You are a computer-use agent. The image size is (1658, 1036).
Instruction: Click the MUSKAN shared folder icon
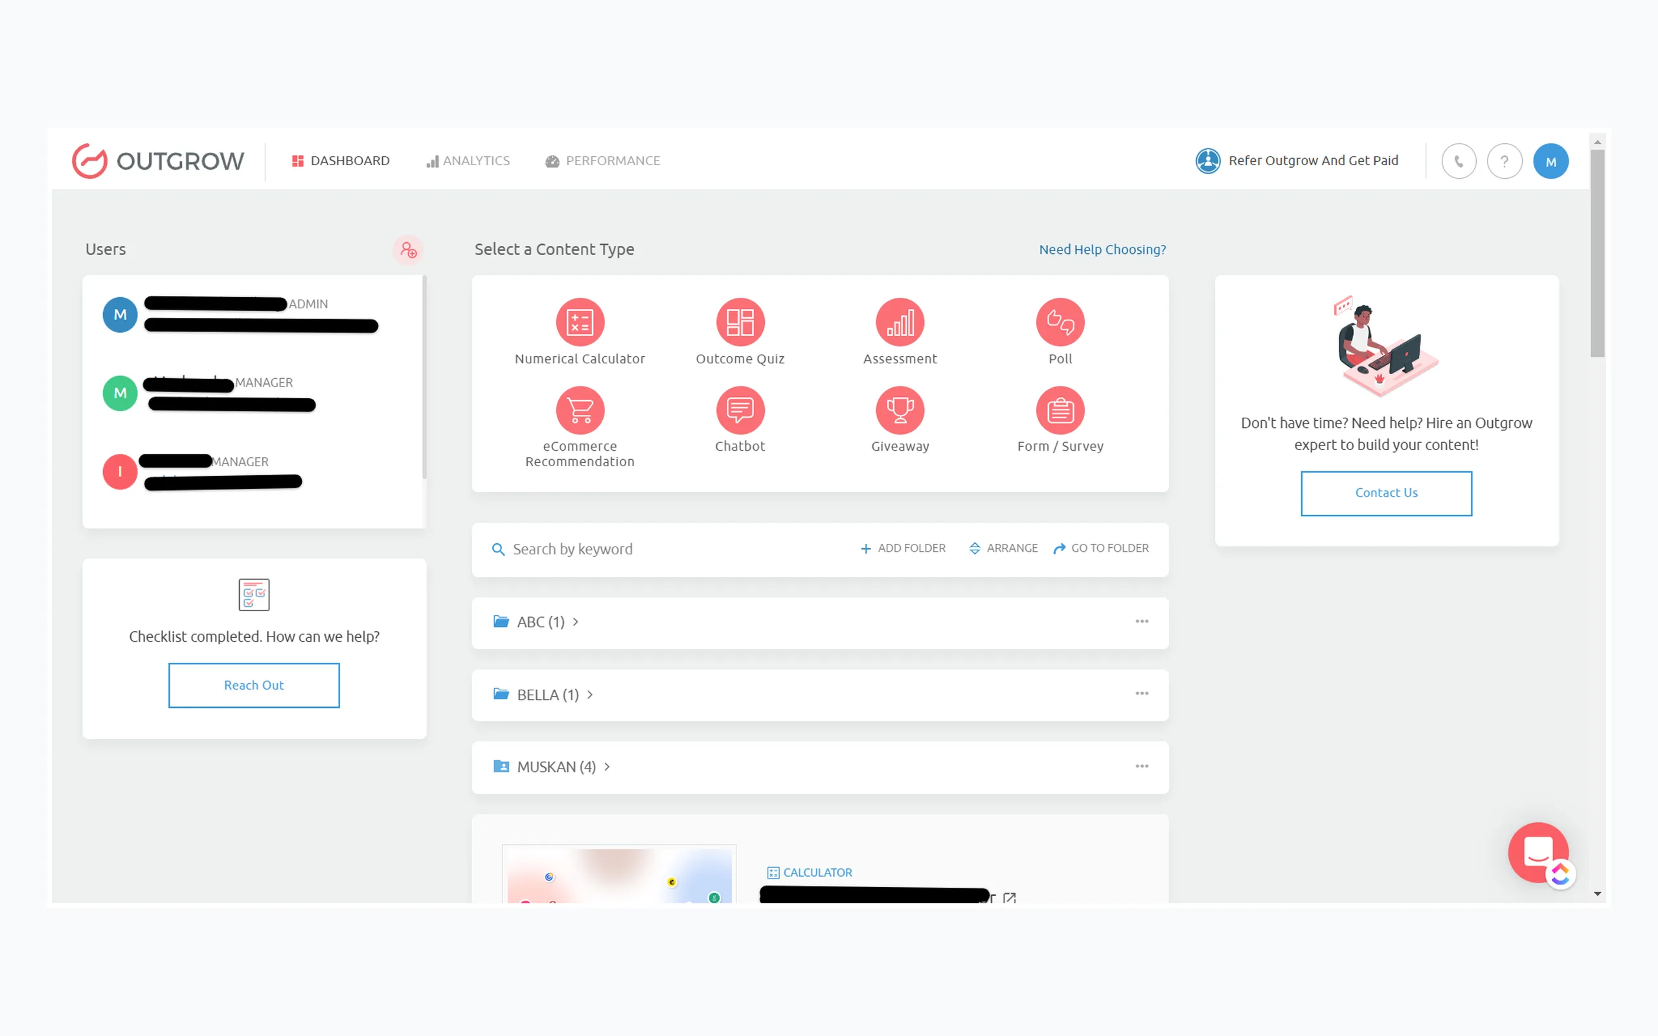click(x=501, y=767)
